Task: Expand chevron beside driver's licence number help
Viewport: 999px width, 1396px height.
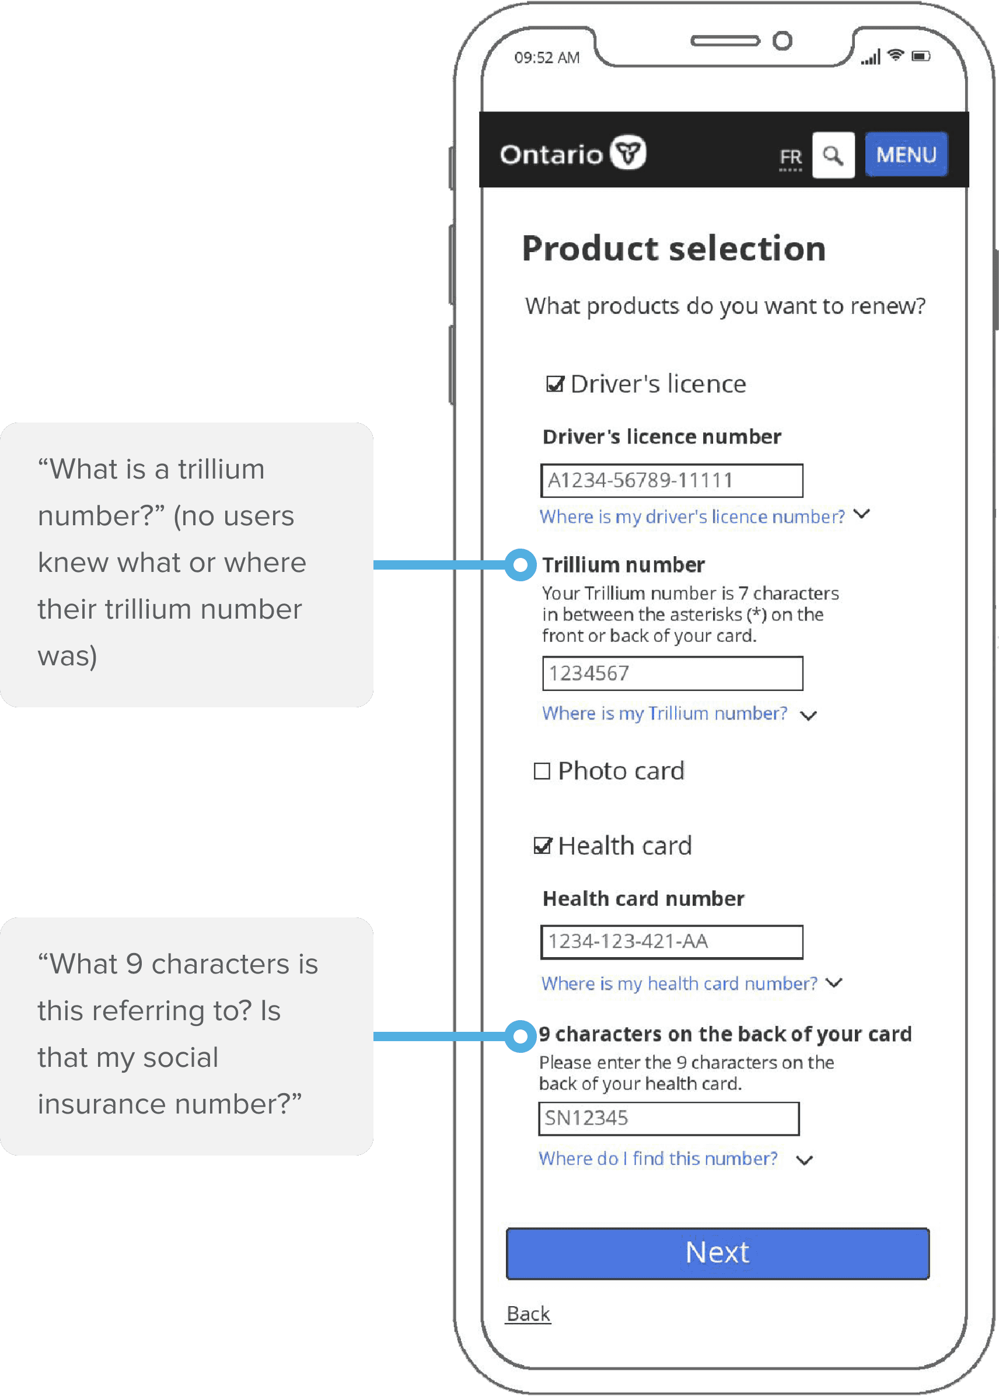Action: [862, 514]
